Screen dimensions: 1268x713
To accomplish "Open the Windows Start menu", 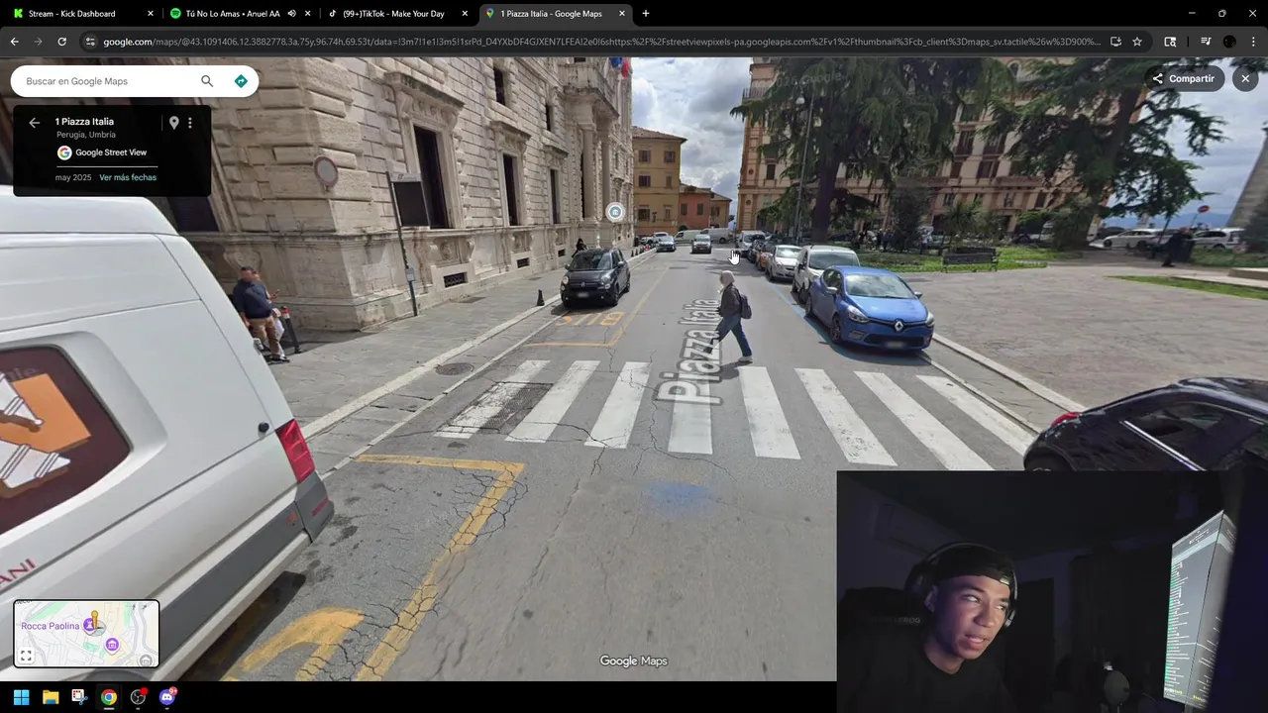I will tap(21, 697).
